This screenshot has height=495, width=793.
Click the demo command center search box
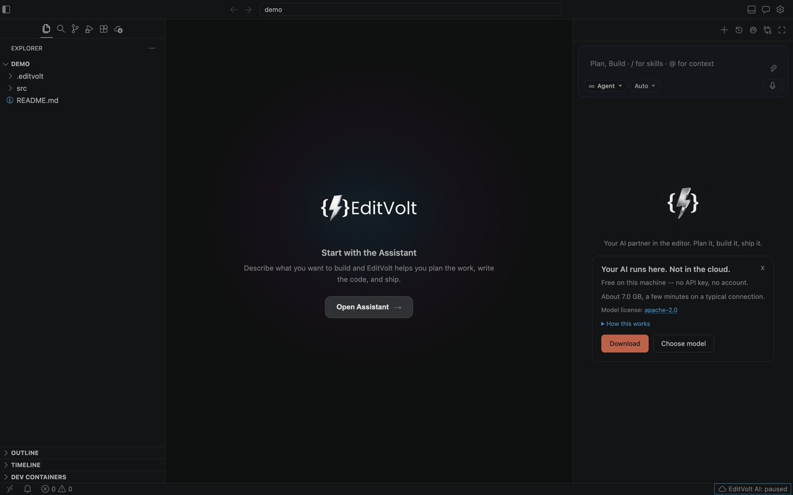pyautogui.click(x=410, y=9)
